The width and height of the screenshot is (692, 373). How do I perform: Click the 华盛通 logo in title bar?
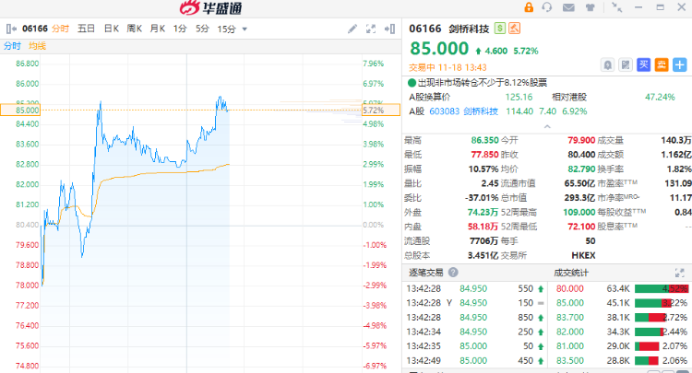pyautogui.click(x=210, y=7)
